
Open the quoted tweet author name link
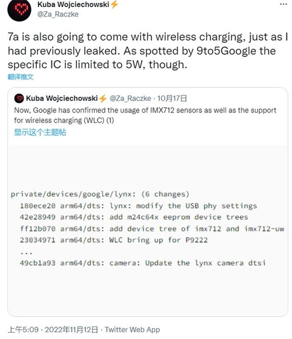point(62,97)
